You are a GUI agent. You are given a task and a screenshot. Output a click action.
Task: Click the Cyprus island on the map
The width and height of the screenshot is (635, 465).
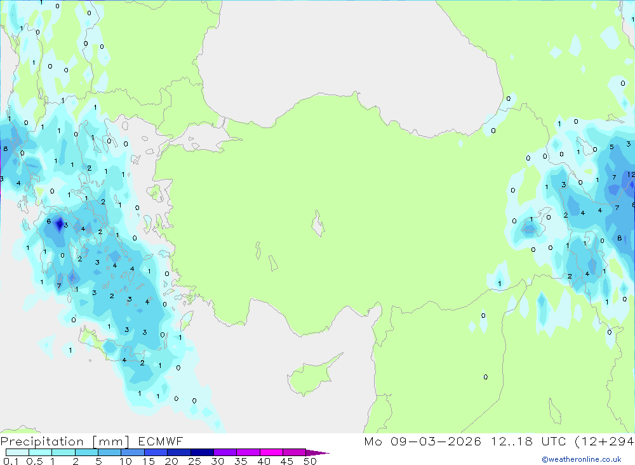click(312, 376)
